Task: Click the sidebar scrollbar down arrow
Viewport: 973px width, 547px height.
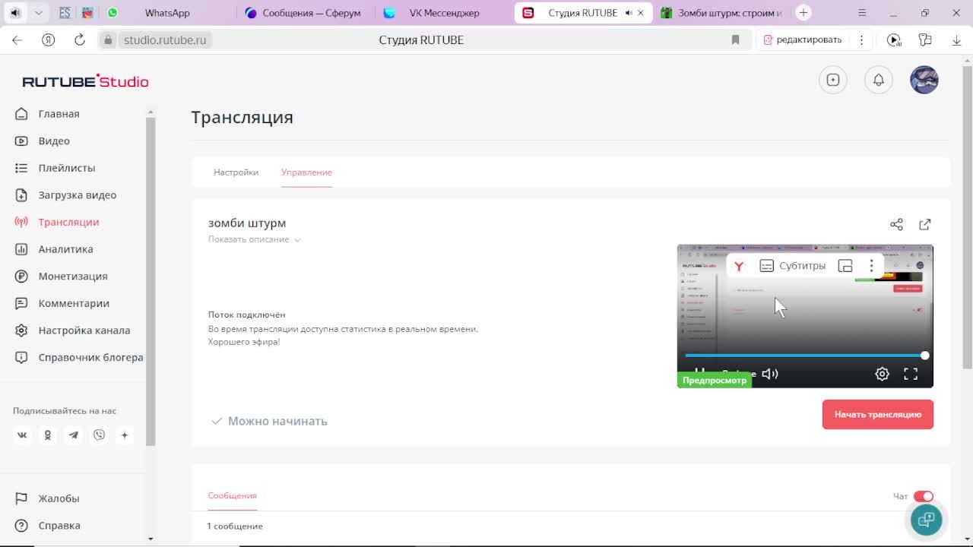Action: click(x=151, y=539)
